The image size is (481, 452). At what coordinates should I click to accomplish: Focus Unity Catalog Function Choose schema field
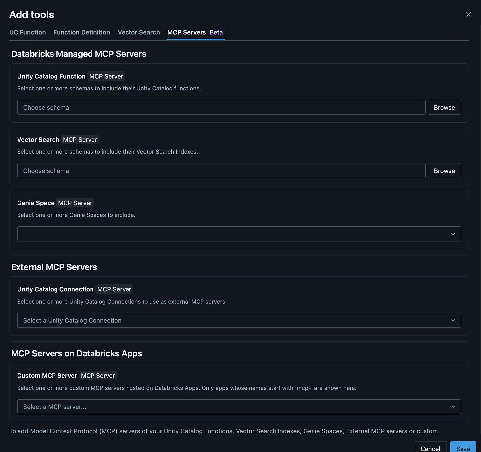pyautogui.click(x=221, y=107)
